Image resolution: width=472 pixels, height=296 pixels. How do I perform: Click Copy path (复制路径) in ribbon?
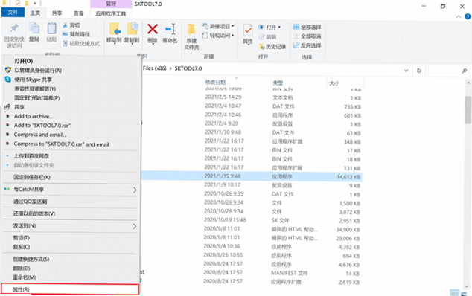pos(76,34)
